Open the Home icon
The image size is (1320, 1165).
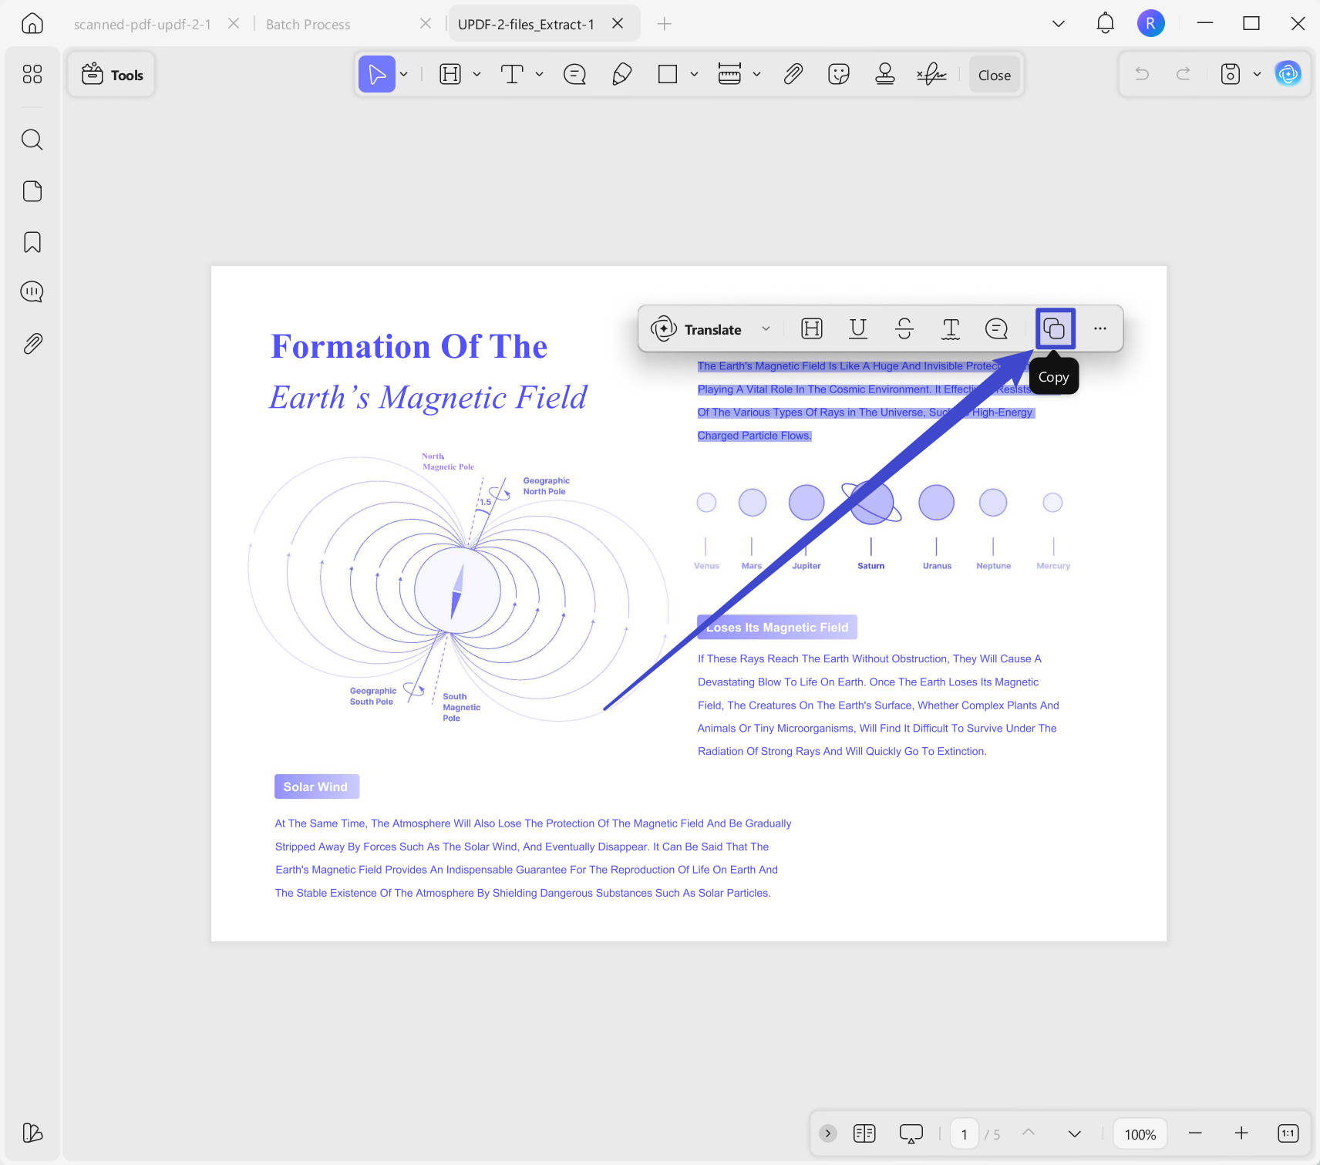[32, 24]
